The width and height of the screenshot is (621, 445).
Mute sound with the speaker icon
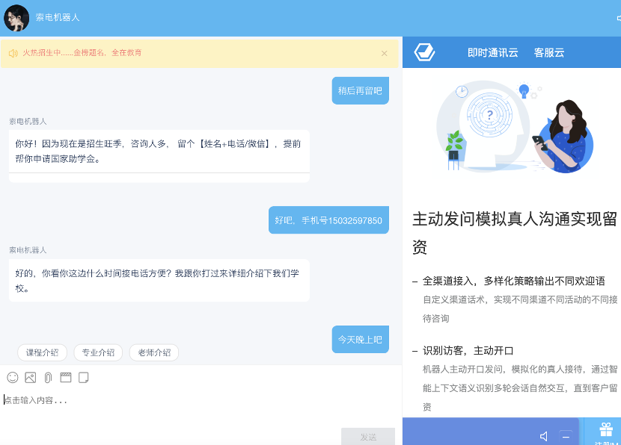(x=544, y=436)
